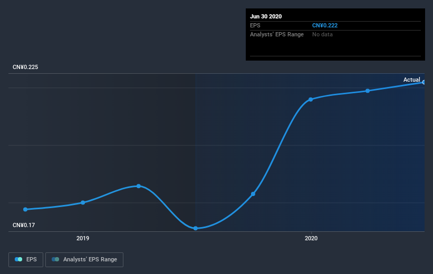
Task: Select the data point above 2020 tick
Action: click(311, 100)
